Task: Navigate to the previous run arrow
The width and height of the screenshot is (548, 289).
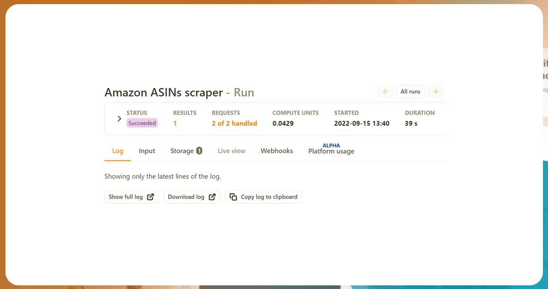Action: point(386,92)
